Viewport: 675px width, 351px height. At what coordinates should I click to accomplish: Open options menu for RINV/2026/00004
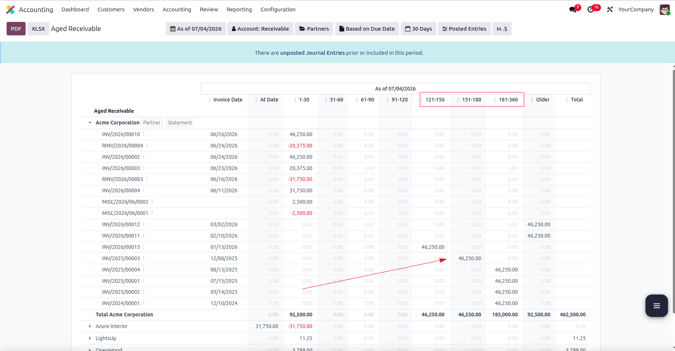147,146
